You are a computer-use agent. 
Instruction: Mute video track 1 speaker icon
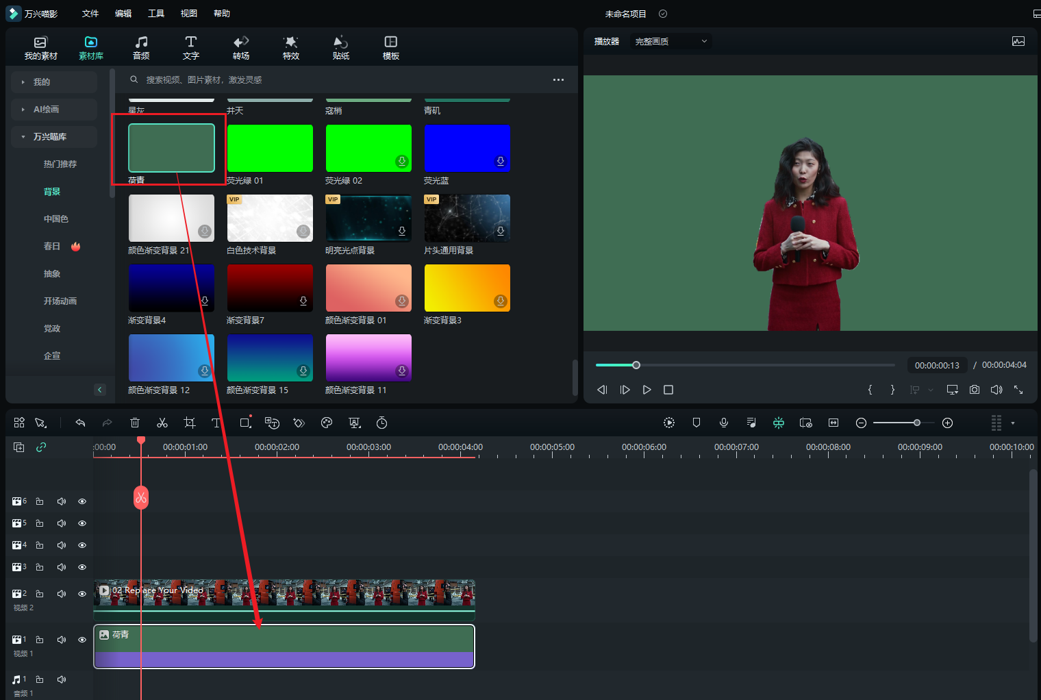62,640
